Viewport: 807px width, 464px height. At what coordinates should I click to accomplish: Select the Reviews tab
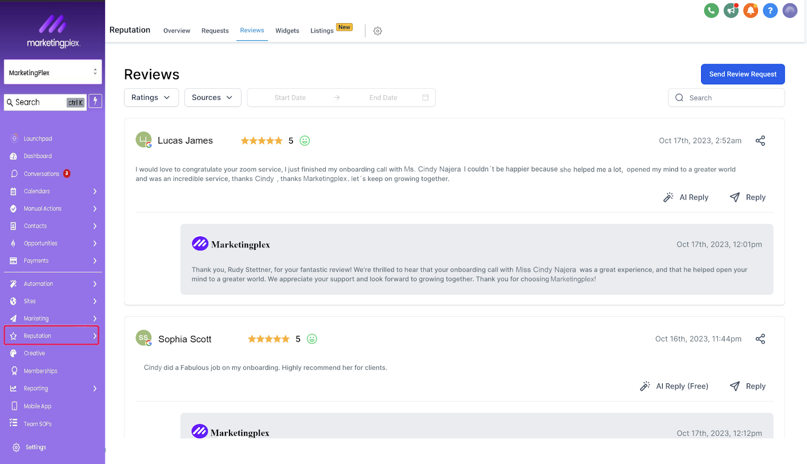tap(252, 30)
